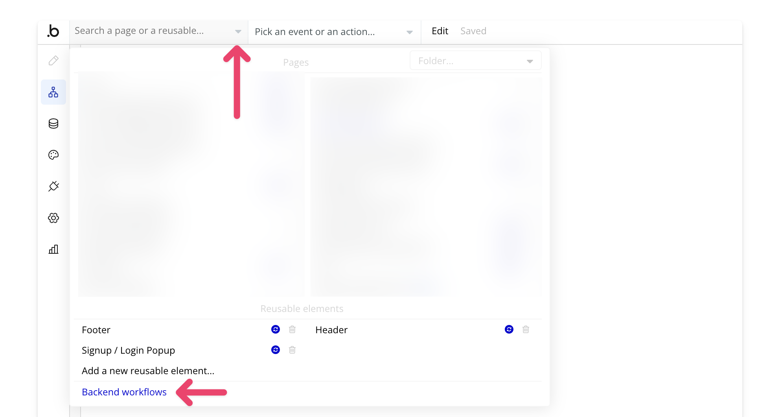The height and width of the screenshot is (417, 780).
Task: Delete the Signup / Login Popup element
Action: 292,350
